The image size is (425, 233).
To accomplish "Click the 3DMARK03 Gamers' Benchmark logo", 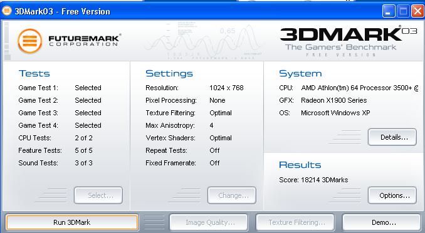I will [x=349, y=41].
